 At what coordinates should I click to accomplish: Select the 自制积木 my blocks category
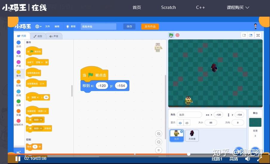(x=18, y=122)
